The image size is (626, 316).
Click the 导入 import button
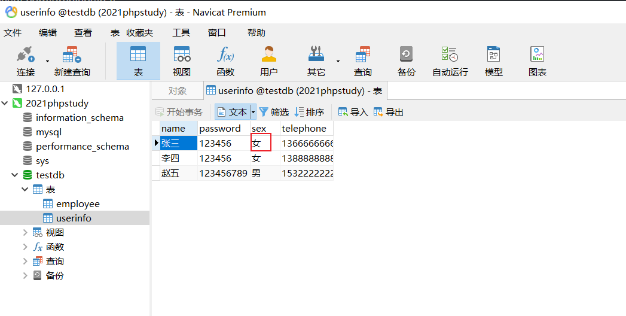[353, 113]
